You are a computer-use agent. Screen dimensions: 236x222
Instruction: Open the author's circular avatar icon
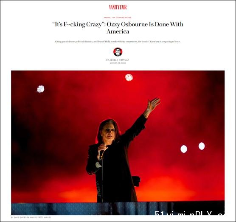click(x=118, y=52)
